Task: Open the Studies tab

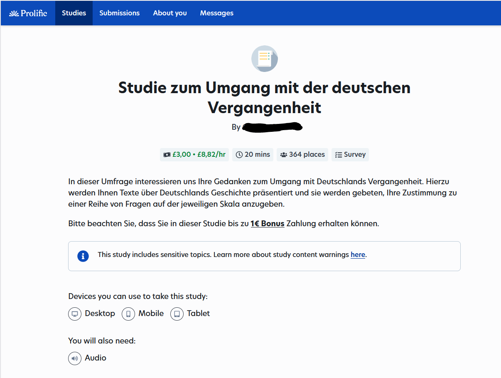Action: (74, 13)
